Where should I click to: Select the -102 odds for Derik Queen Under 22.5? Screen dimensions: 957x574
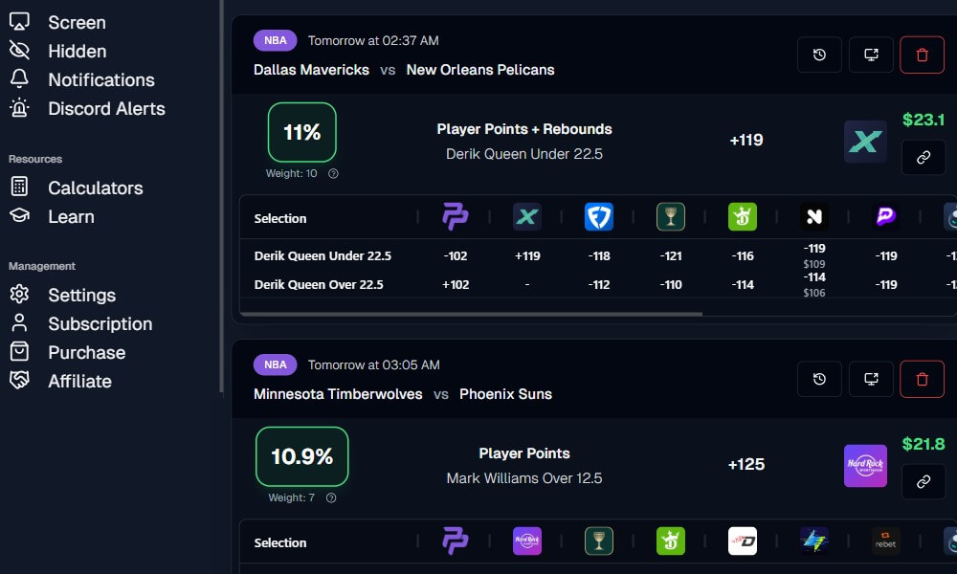pyautogui.click(x=456, y=255)
